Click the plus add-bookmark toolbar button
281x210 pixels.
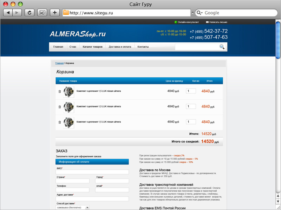[x=55, y=13]
